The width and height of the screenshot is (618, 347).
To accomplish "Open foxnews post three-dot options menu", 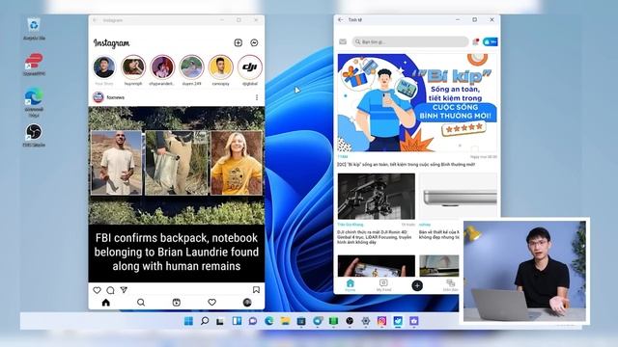I will 257,97.
